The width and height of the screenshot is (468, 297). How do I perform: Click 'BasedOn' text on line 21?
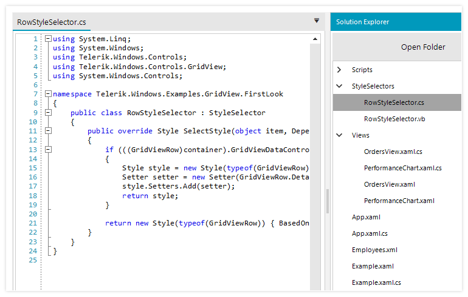click(294, 223)
